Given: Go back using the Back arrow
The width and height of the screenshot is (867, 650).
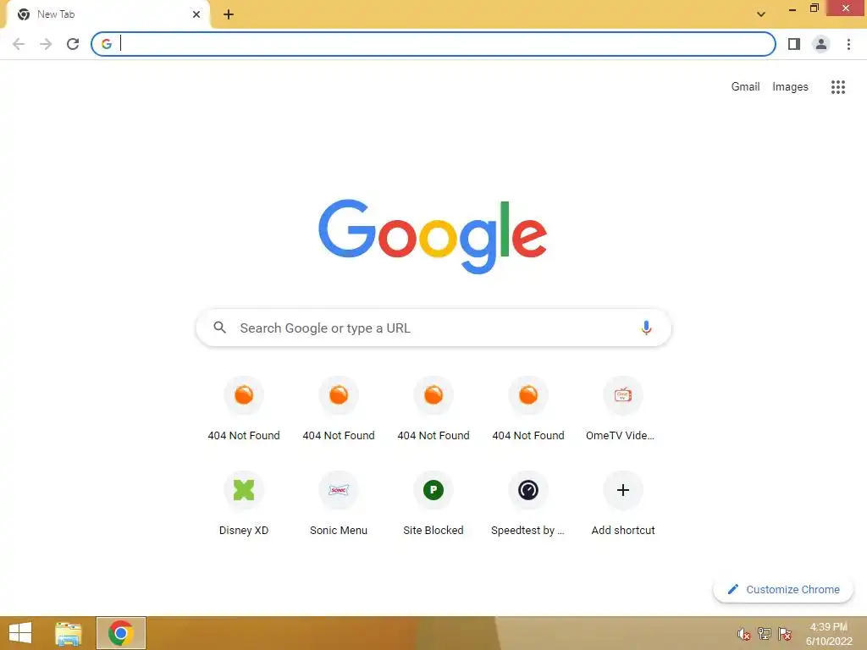Looking at the screenshot, I should point(19,44).
